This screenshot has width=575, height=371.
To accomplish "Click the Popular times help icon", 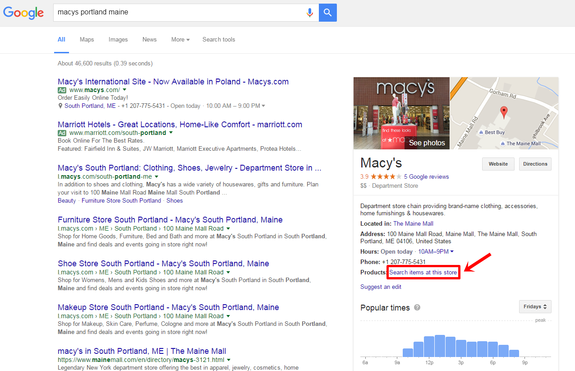I will coord(417,307).
